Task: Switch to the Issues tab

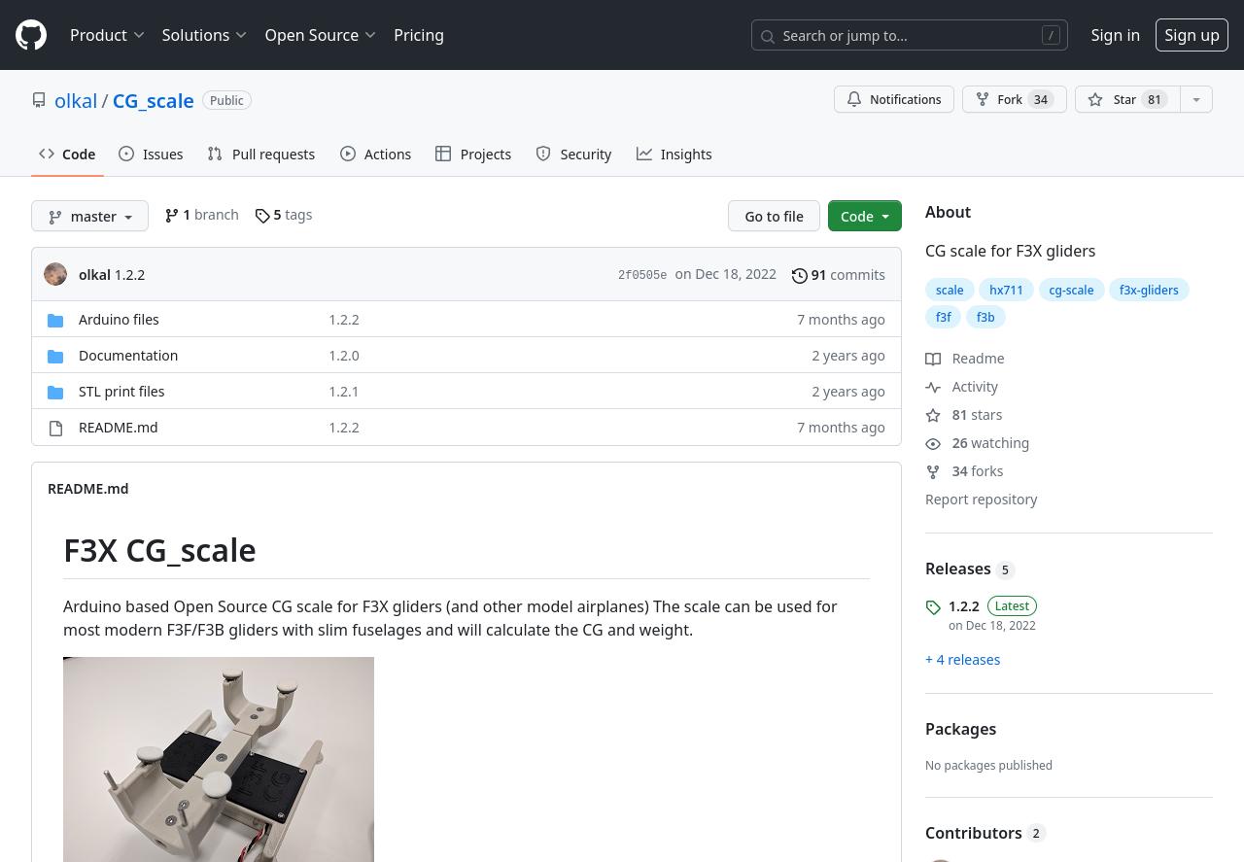Action: point(151,155)
